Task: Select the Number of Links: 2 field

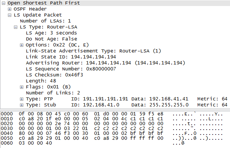Action: click(x=53, y=93)
